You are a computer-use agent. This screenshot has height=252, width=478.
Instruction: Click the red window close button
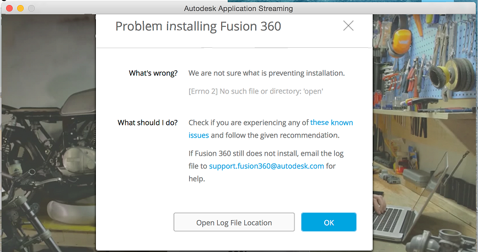click(9, 8)
